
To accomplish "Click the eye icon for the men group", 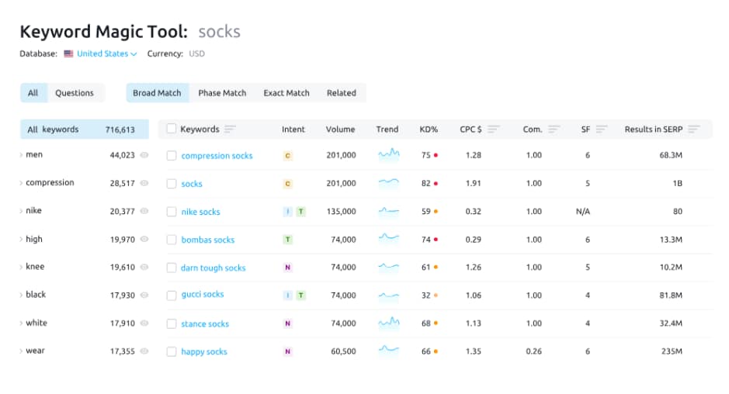I will tap(144, 155).
